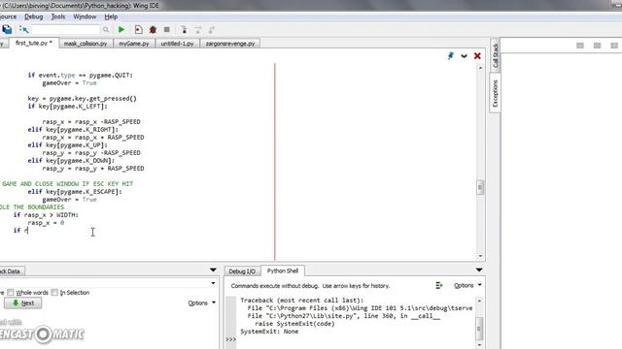Click the search panel text field
The height and width of the screenshot is (349, 622).
(104, 283)
